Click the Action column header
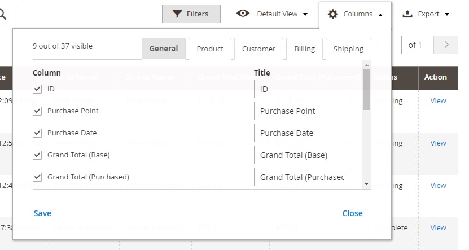469x250 pixels. pos(436,77)
